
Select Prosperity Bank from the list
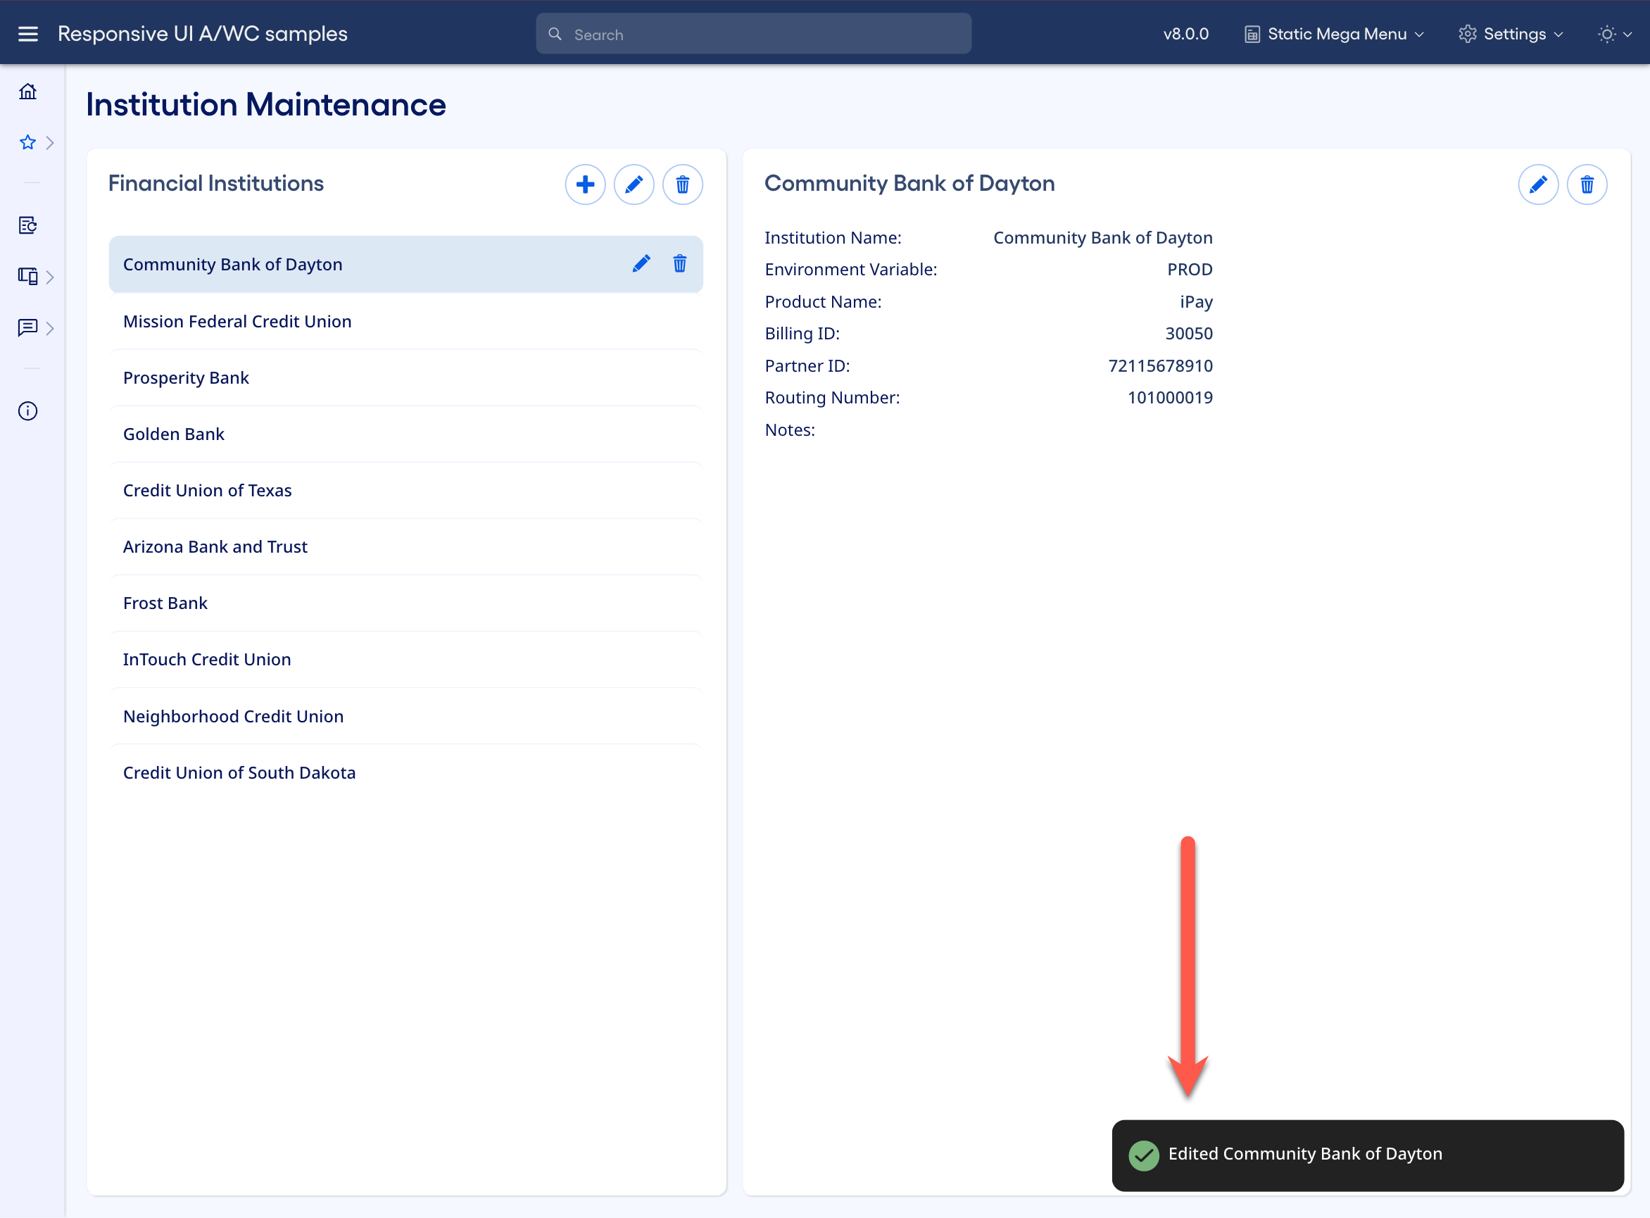tap(186, 377)
